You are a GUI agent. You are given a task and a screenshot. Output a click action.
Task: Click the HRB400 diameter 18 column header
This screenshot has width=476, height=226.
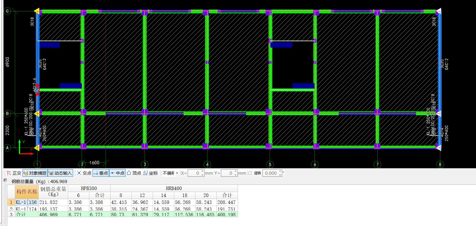tap(185, 195)
